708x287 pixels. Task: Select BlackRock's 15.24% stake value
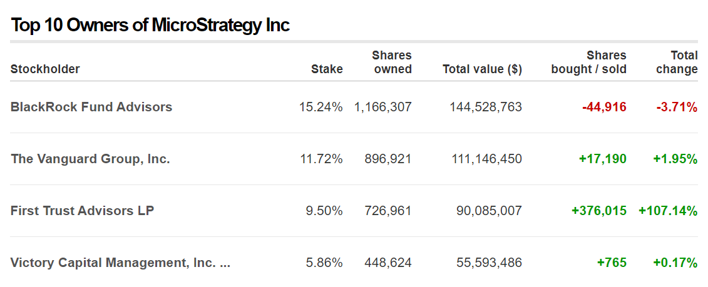321,107
